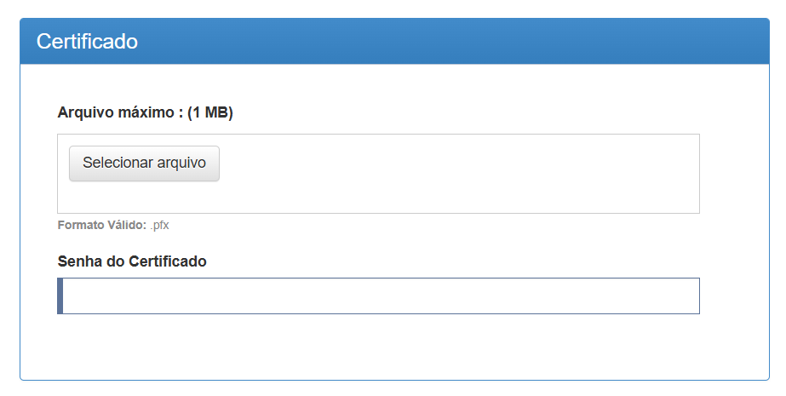Click the Senha do Certificado label
Viewport: 786px width, 396px height.
pyautogui.click(x=132, y=261)
